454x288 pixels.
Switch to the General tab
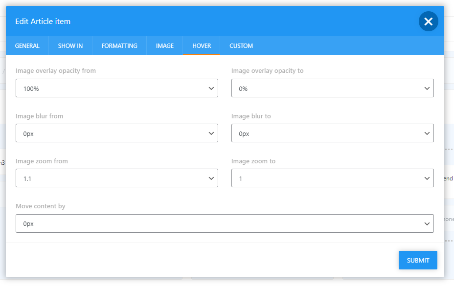pyautogui.click(x=27, y=46)
